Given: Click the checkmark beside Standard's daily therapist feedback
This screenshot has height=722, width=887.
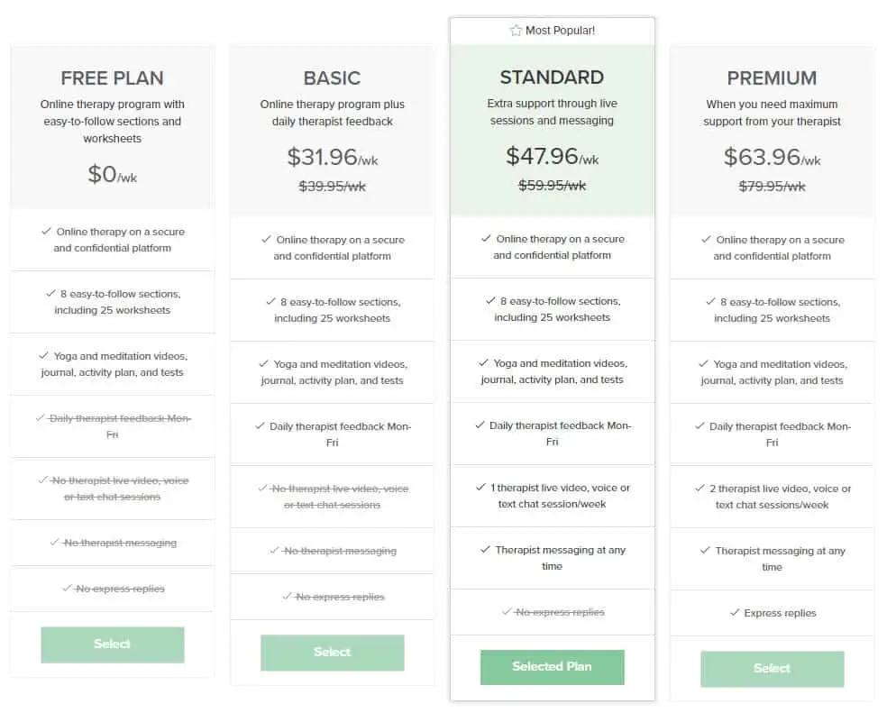Looking at the screenshot, I should [480, 425].
